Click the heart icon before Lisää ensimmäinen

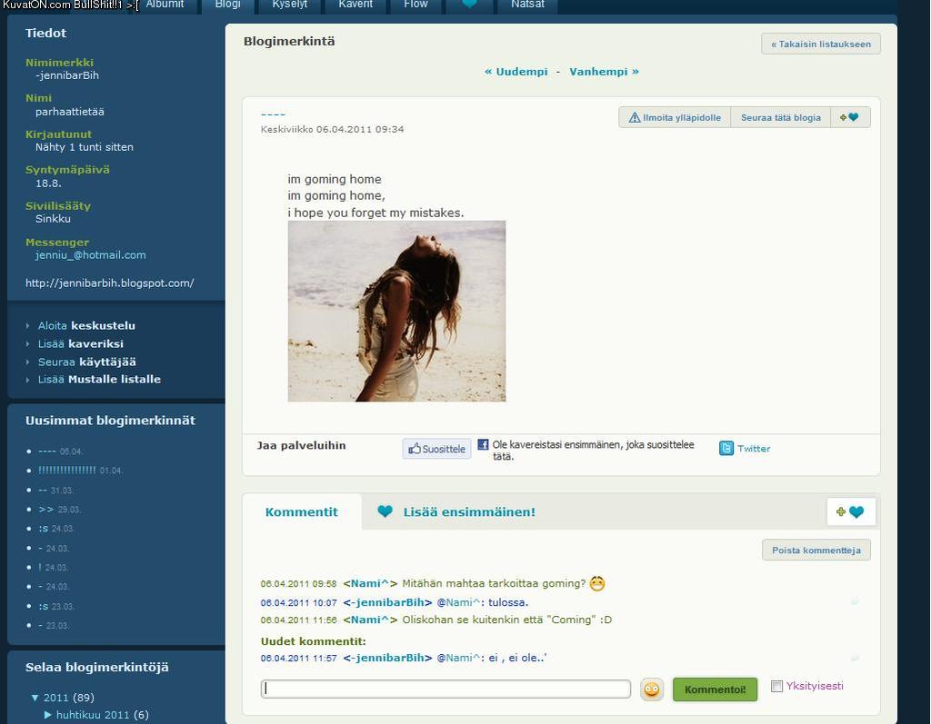(385, 512)
